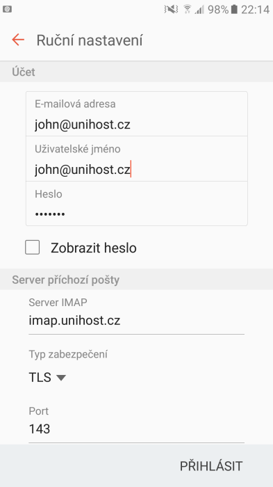
Task: Tap the Zobrazit heslo label text
Action: (x=94, y=248)
